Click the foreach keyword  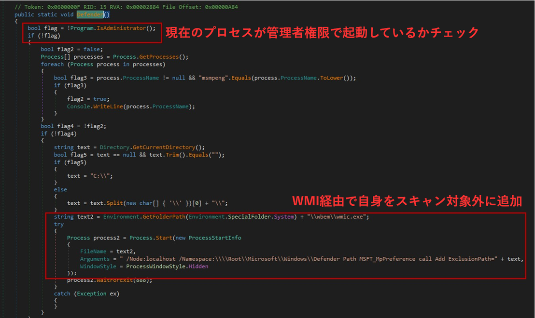52,65
